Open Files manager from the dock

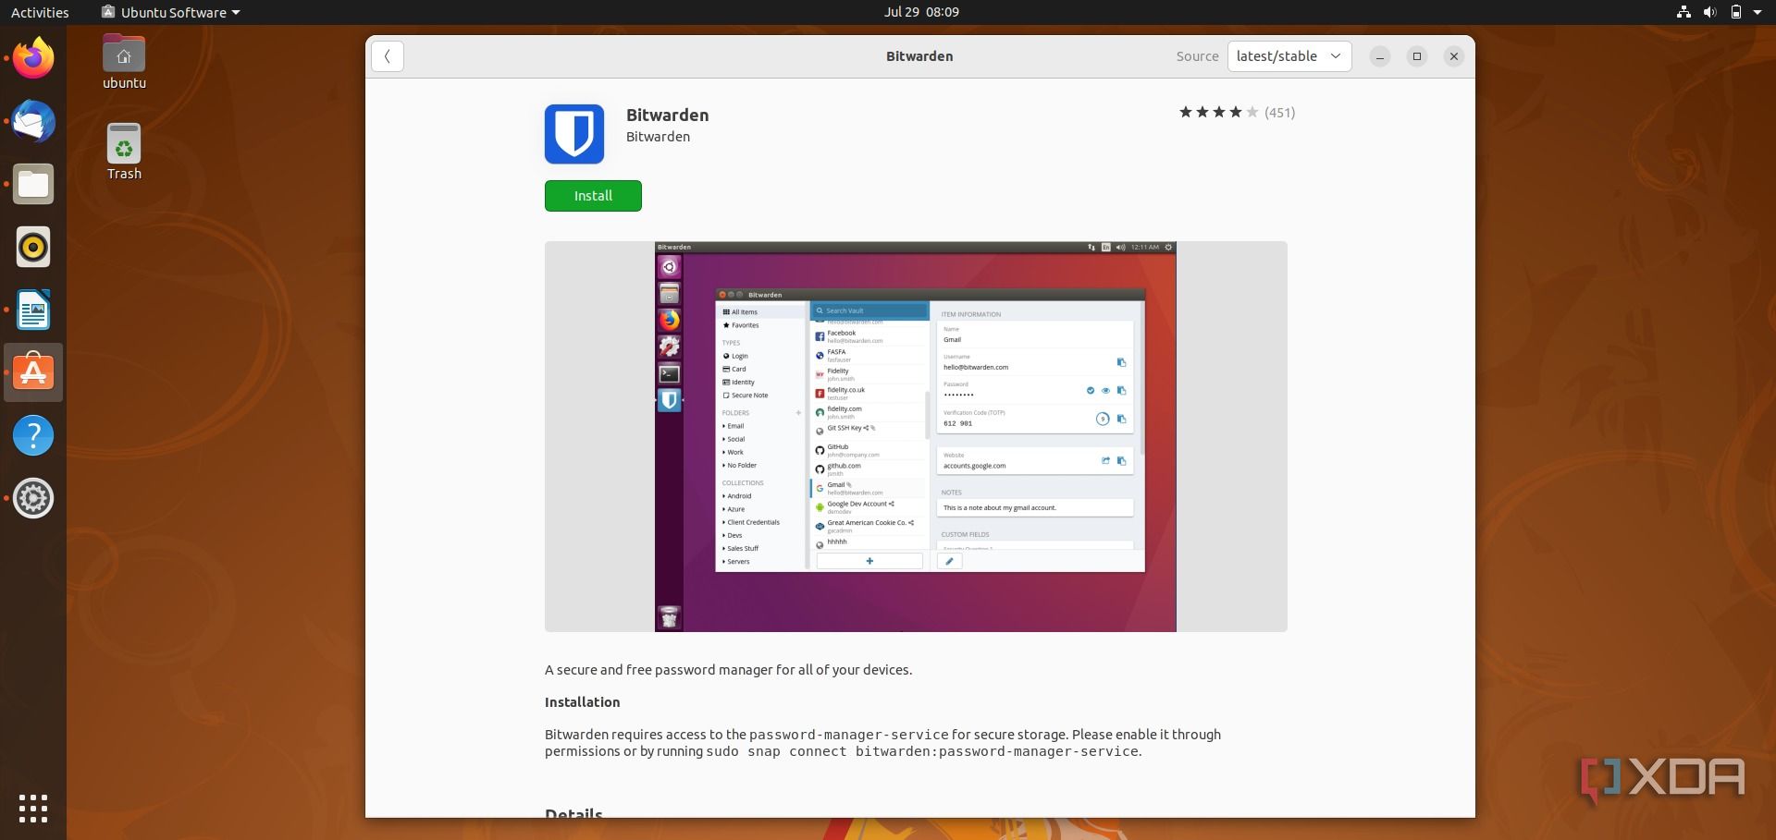tap(33, 184)
